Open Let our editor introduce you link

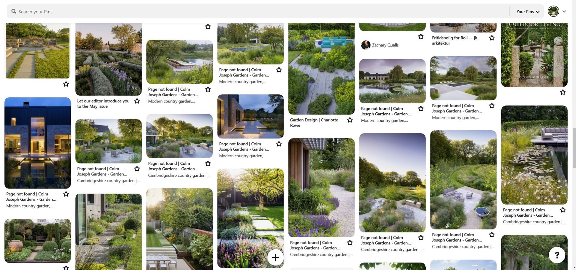(103, 104)
